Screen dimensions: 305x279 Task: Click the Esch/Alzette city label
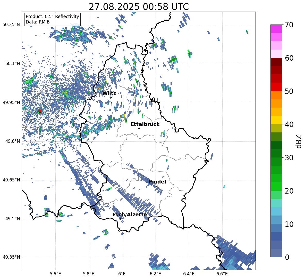130,214
